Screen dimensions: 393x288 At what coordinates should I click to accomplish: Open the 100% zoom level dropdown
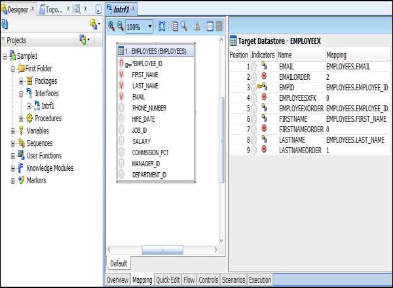[x=151, y=27]
